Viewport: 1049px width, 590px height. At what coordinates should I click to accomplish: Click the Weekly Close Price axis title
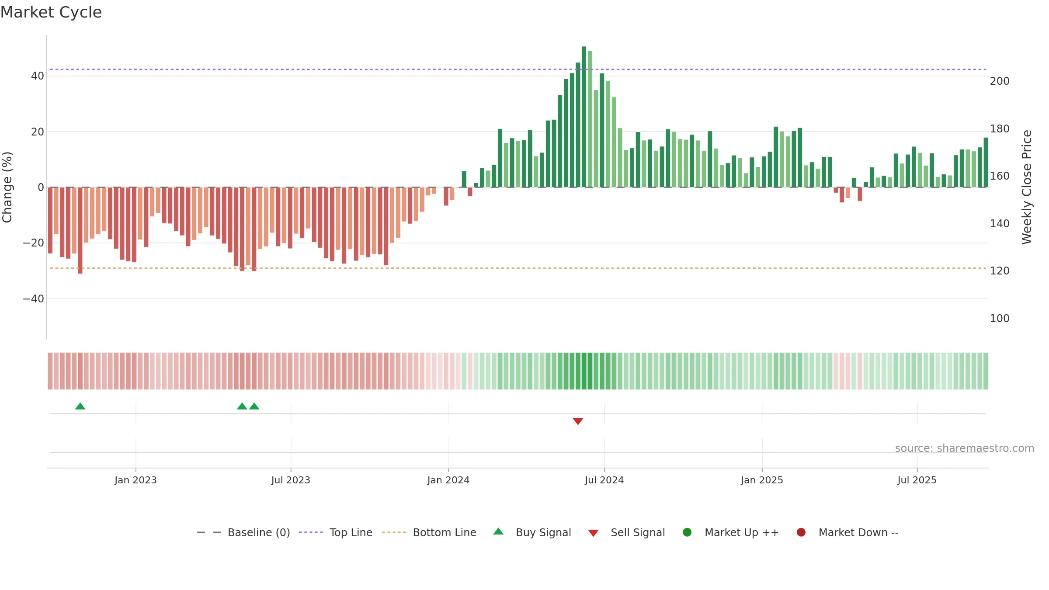(x=1027, y=187)
